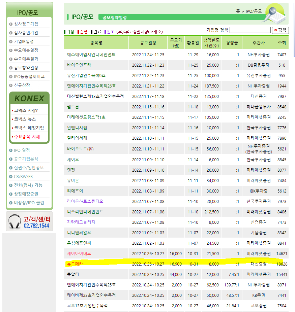Click the arrow icon beside CB/BW/EB
The width and height of the screenshot is (295, 312).
[x=11, y=177]
